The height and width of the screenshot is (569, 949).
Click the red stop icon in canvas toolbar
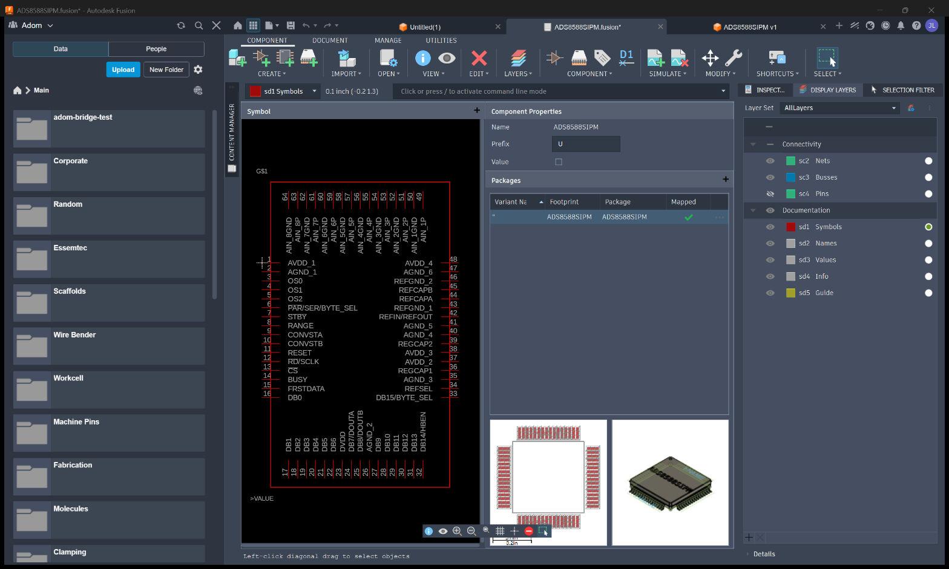tap(529, 531)
